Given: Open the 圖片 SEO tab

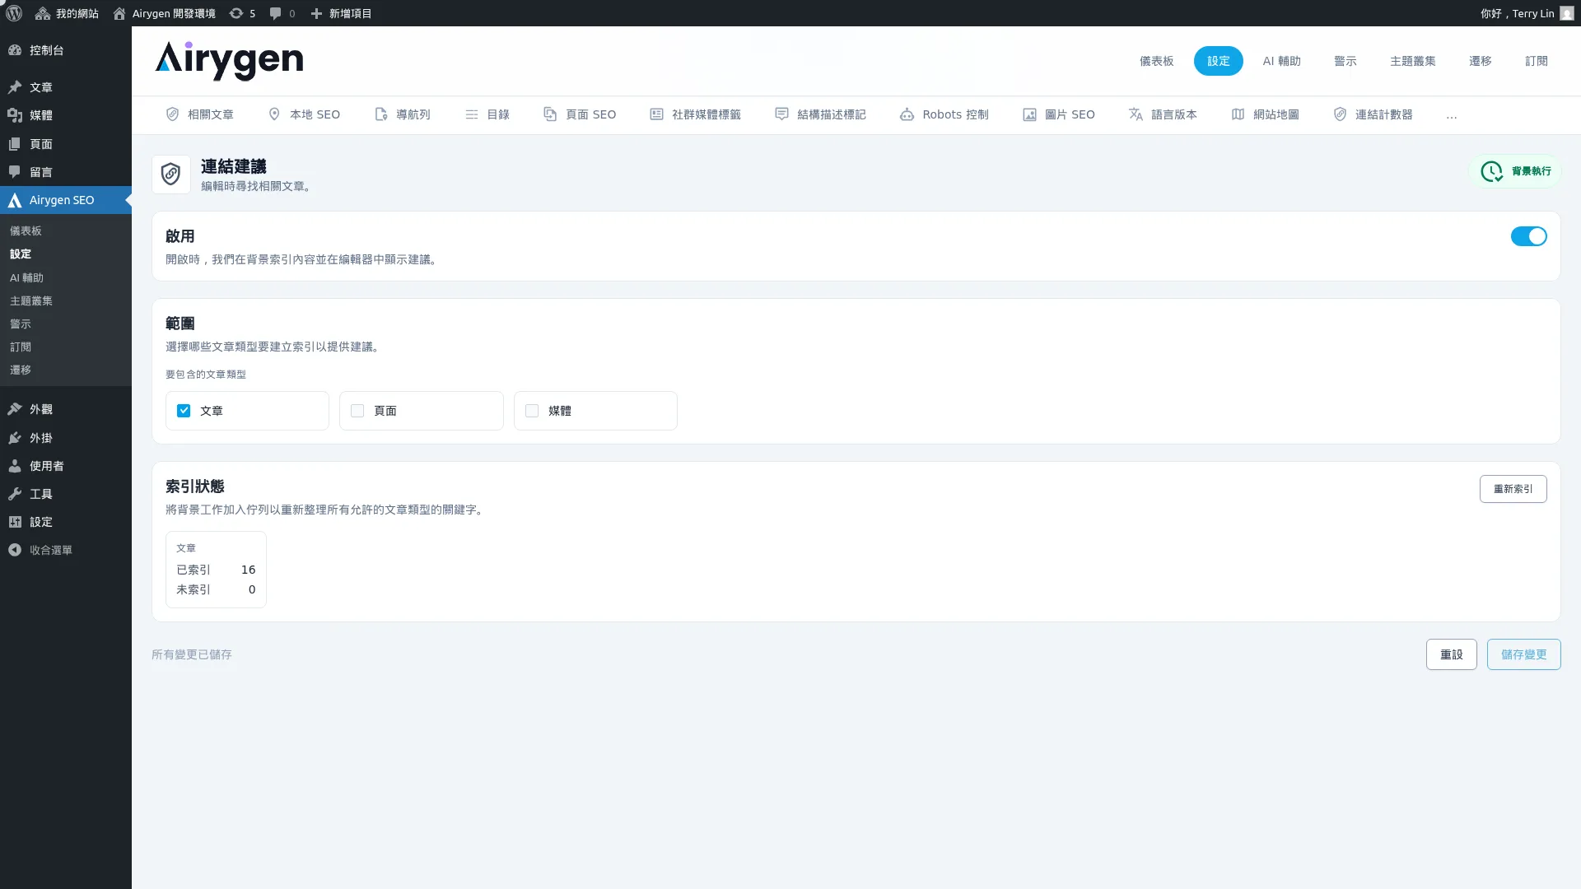Looking at the screenshot, I should point(1059,114).
